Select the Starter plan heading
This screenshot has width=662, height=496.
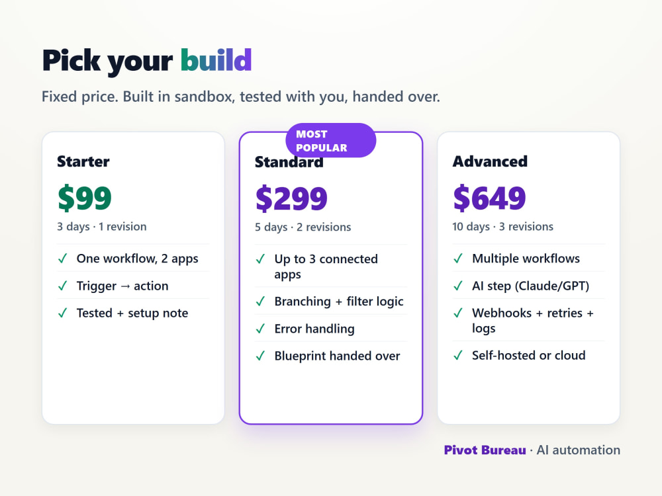(83, 161)
